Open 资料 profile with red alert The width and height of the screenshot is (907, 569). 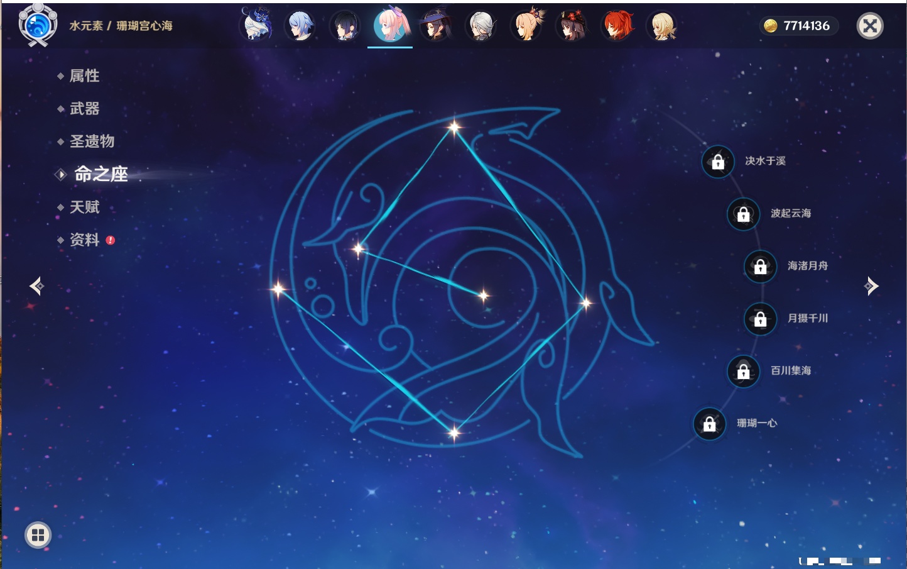pos(84,240)
